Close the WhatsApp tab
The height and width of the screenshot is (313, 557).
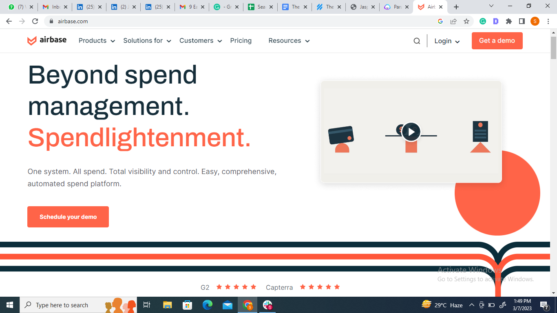31,7
